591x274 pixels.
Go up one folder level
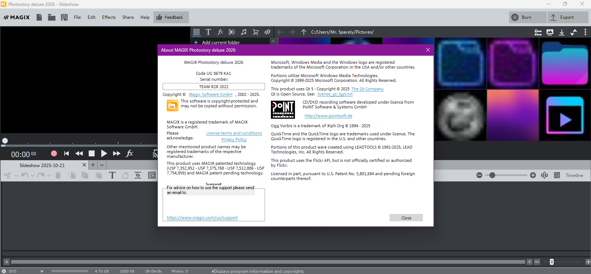tap(304, 32)
